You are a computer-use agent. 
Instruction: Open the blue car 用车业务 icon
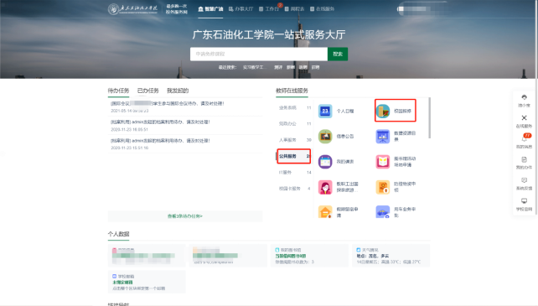(383, 211)
